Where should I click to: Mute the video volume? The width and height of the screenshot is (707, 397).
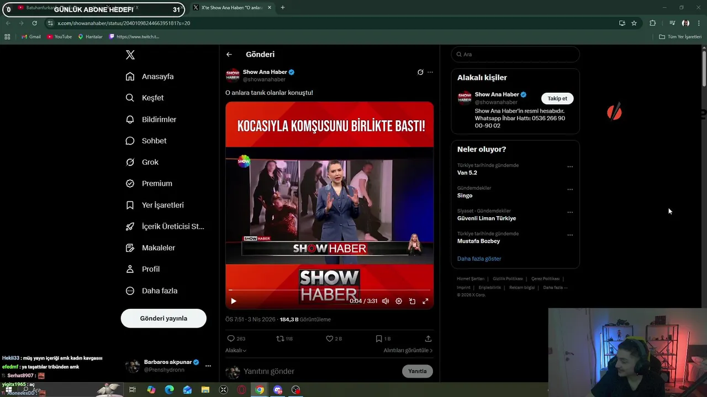pyautogui.click(x=386, y=301)
